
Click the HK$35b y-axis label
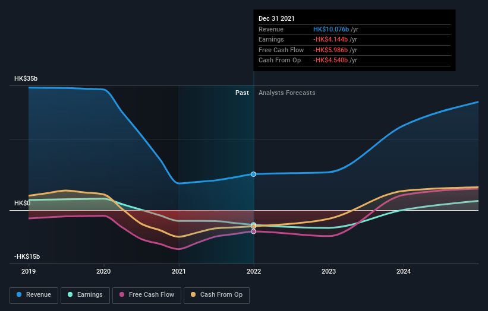point(26,78)
